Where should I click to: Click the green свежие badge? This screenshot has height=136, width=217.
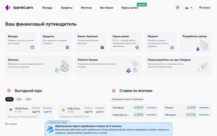tap(142, 4)
